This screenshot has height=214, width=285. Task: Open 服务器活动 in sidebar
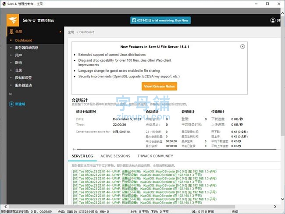(x=23, y=85)
